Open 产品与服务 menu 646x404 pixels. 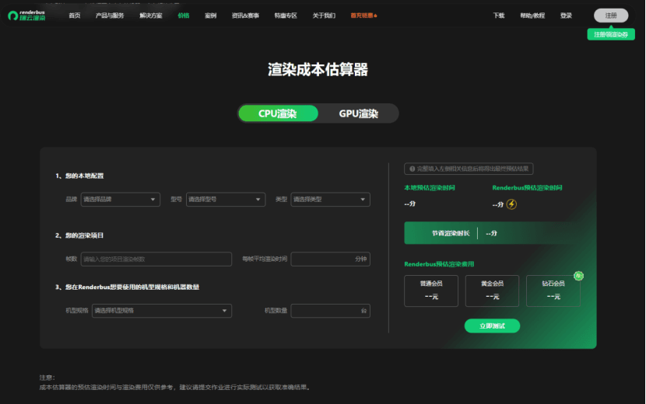pos(110,16)
